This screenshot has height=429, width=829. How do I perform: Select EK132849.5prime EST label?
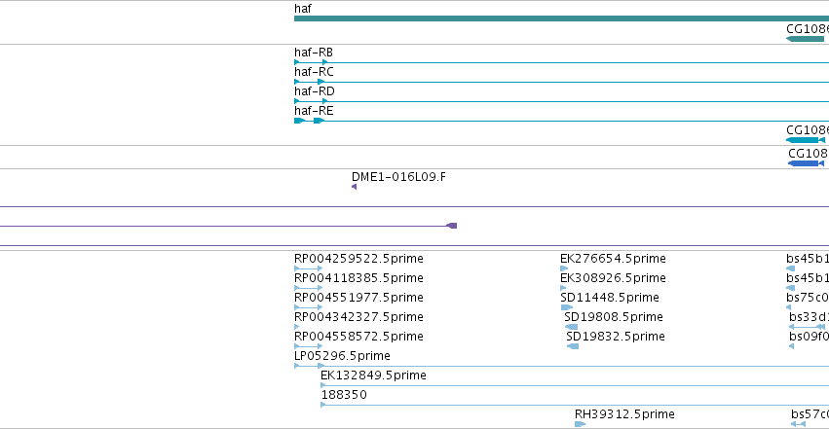(373, 375)
